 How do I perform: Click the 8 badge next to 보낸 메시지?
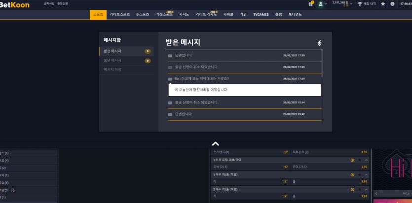coord(148,61)
